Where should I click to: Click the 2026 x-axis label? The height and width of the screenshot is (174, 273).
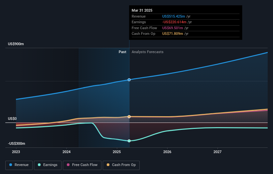click(167, 152)
